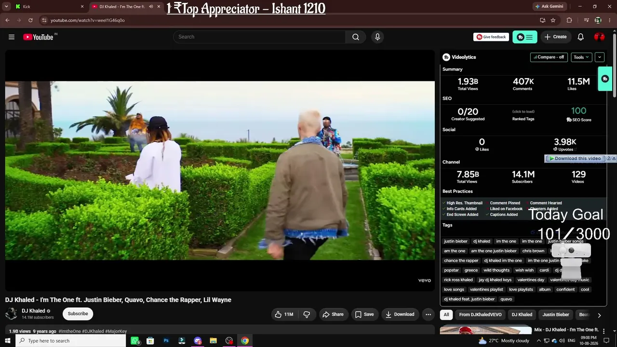
Task: Click the 'chance the rapper' tag
Action: click(x=461, y=261)
